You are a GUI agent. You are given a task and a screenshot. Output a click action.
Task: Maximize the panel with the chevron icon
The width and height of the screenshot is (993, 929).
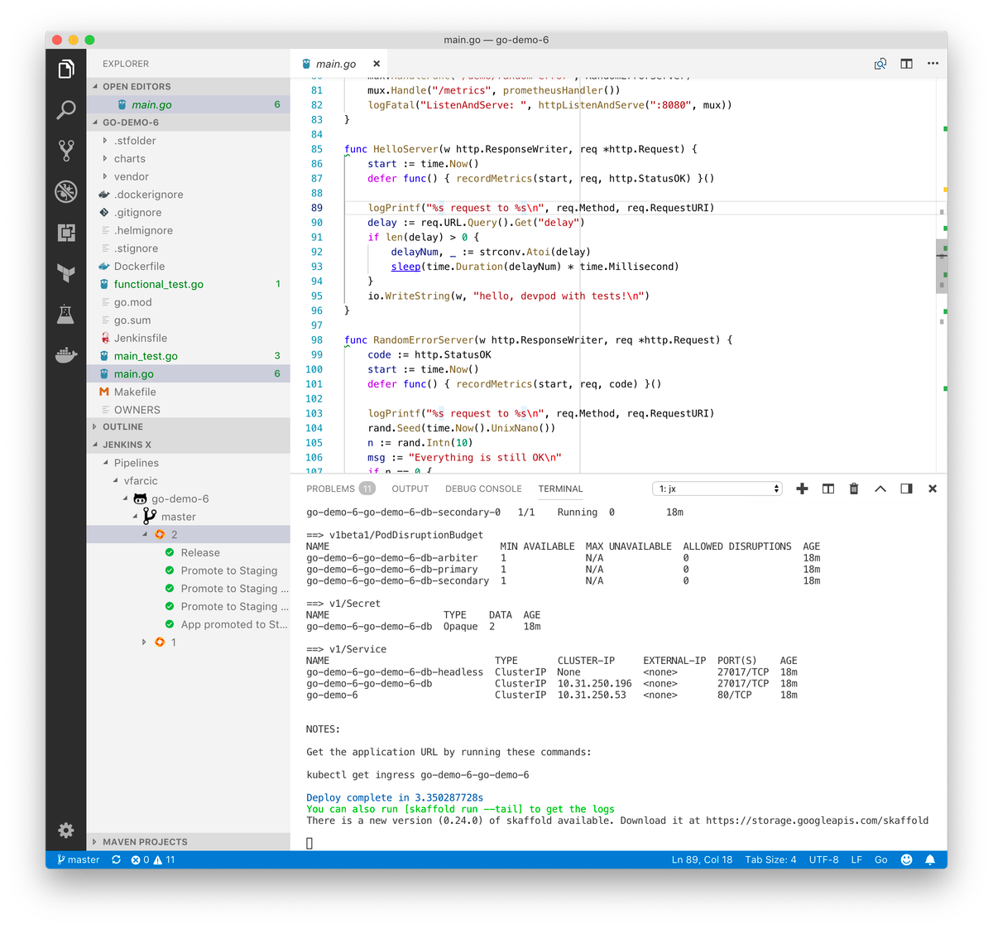[x=880, y=489]
